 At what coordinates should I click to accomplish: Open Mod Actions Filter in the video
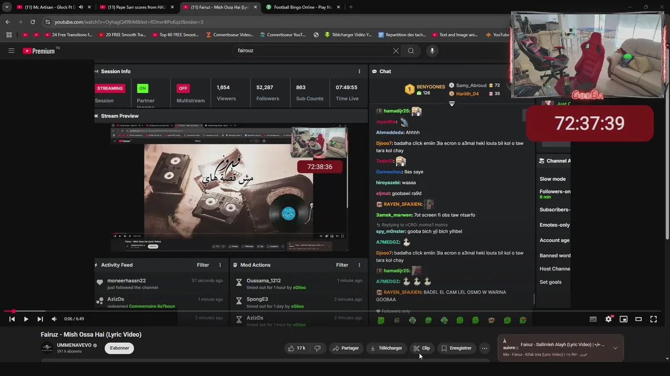(x=342, y=265)
